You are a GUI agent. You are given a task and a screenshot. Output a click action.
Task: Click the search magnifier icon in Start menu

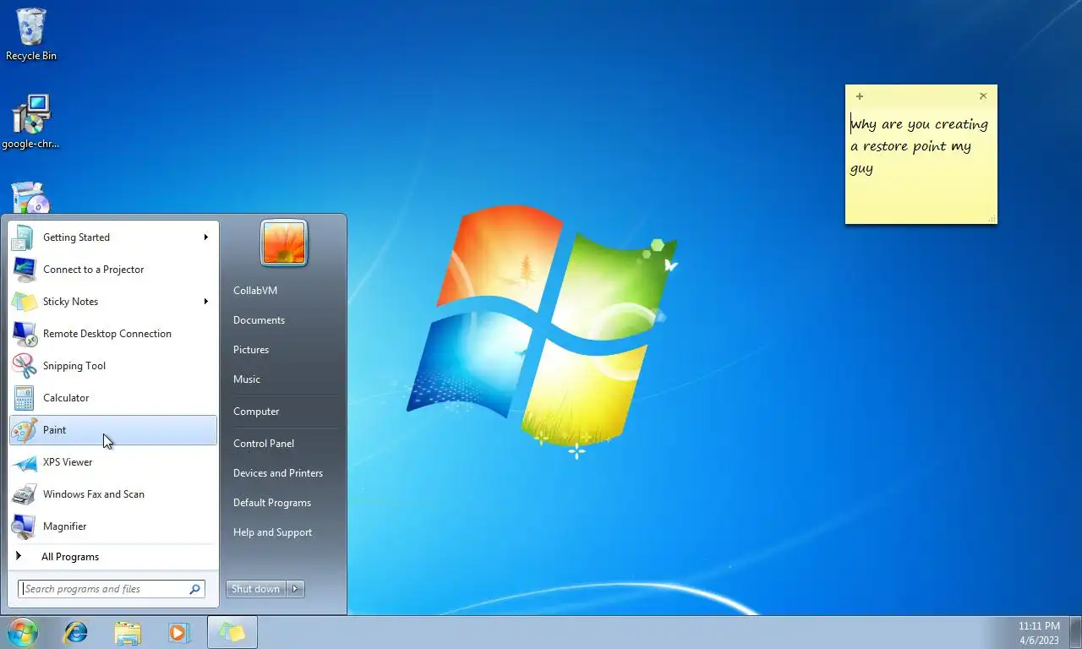click(x=194, y=589)
